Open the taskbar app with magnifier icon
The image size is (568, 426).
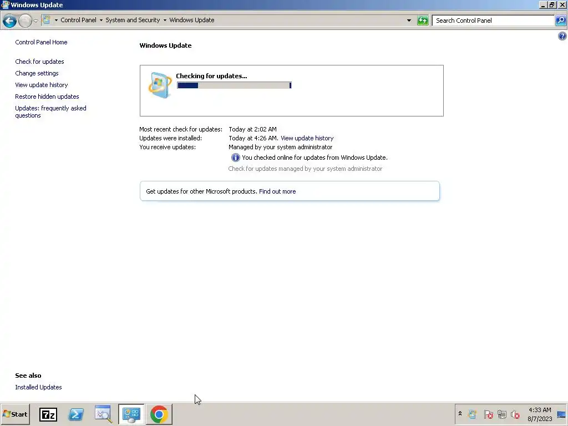pos(103,414)
